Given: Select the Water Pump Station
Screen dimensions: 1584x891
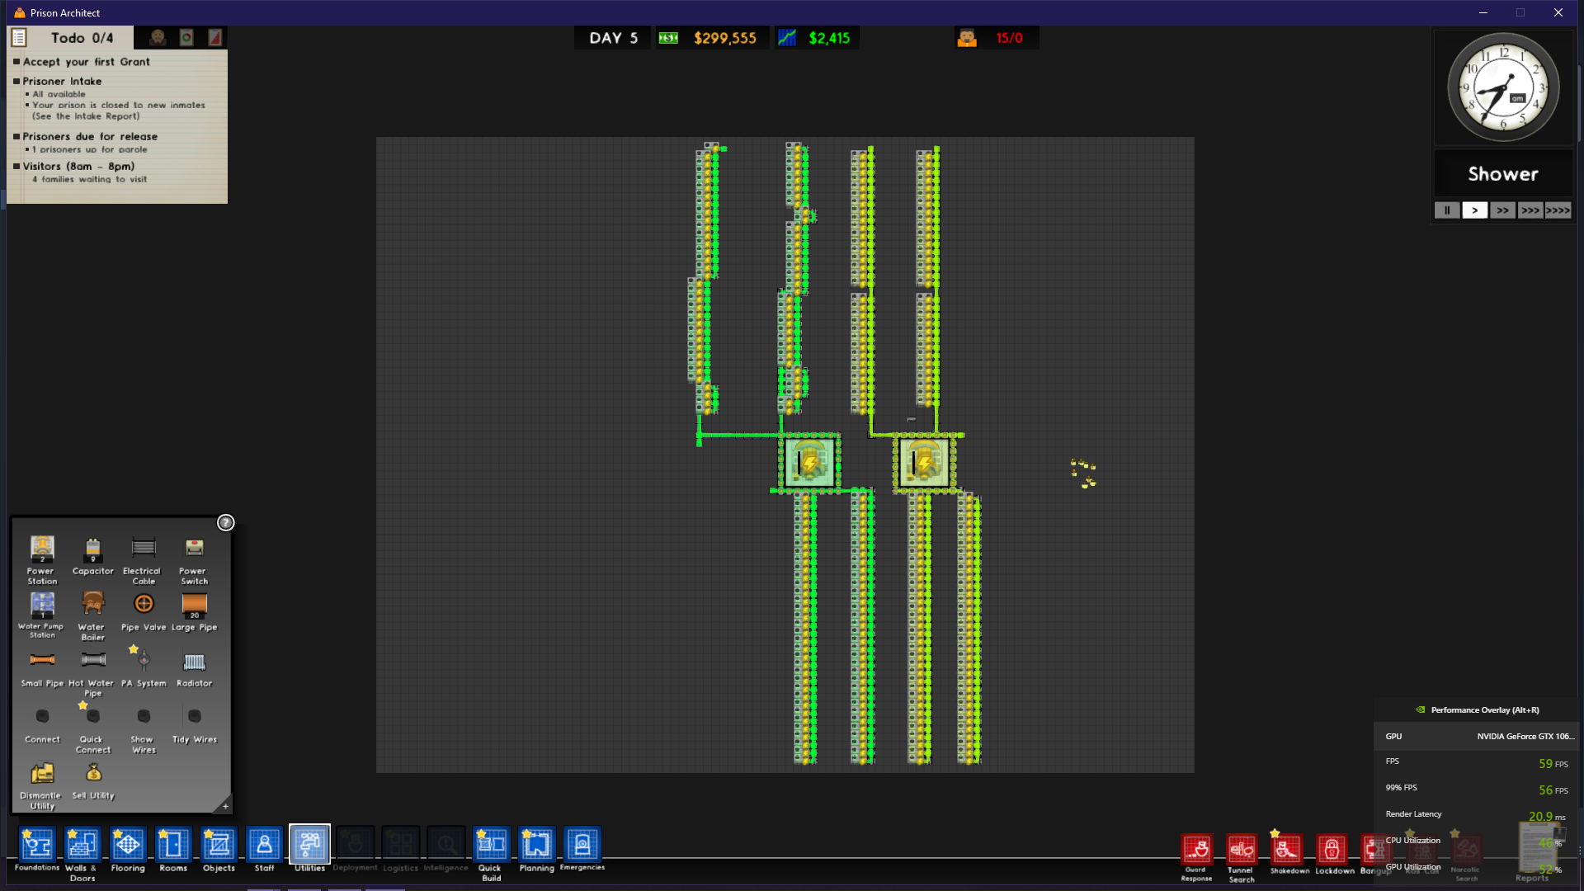Looking at the screenshot, I should (x=41, y=615).
